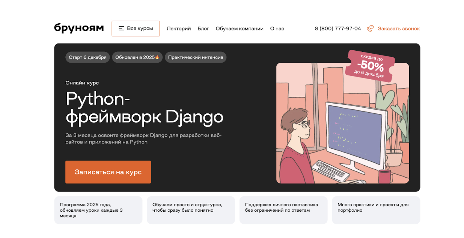Viewport: 464px width, 238px height.
Task: Open the Блог menu item
Action: click(x=203, y=29)
